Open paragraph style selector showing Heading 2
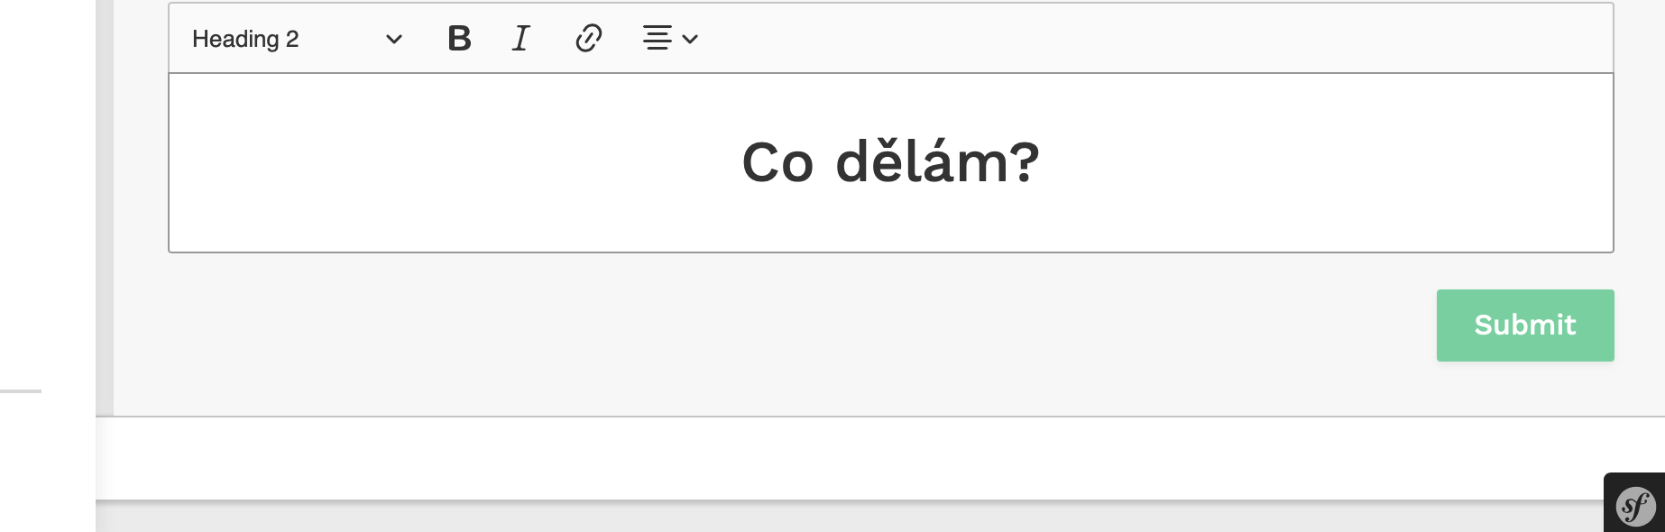The image size is (1665, 532). tap(293, 39)
